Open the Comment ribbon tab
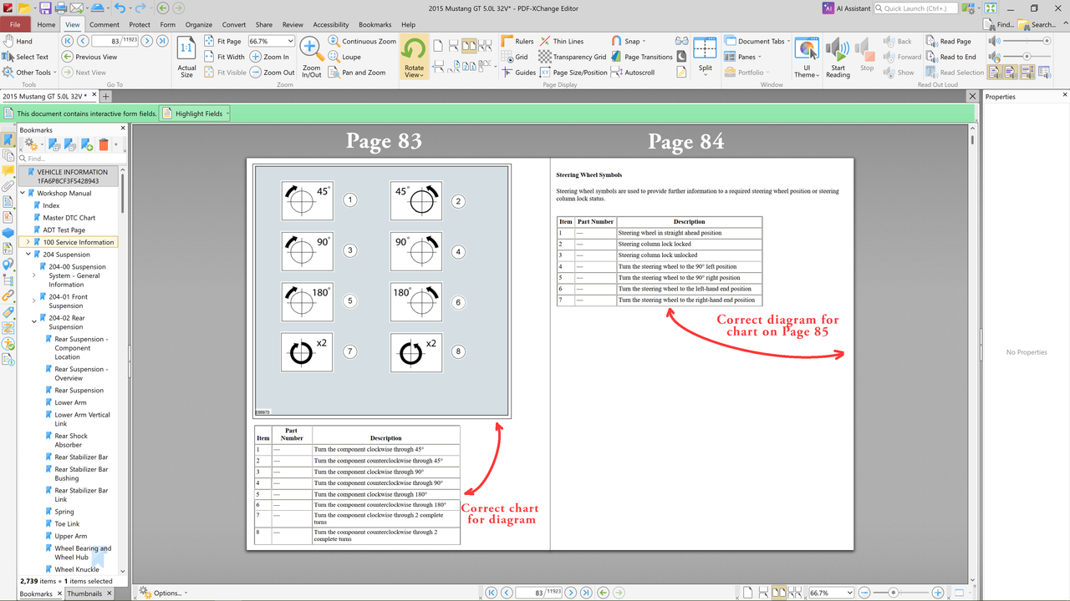The width and height of the screenshot is (1070, 601). [104, 24]
